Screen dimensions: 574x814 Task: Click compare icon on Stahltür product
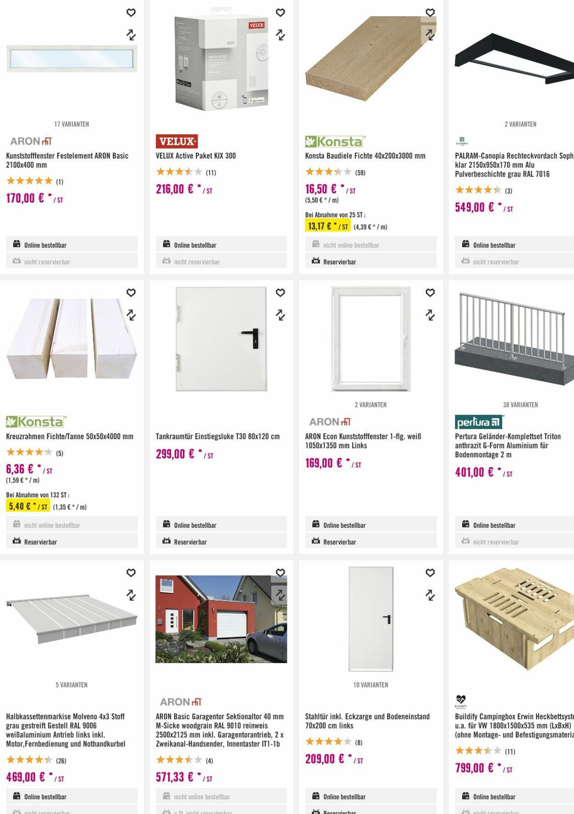point(430,595)
